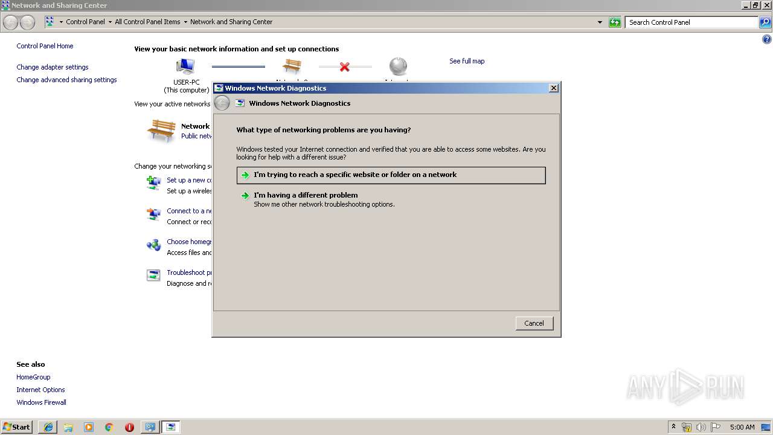
Task: Click the network status tray icon
Action: 687,427
